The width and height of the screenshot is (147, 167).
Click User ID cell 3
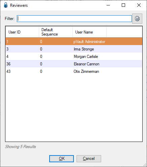7,49
